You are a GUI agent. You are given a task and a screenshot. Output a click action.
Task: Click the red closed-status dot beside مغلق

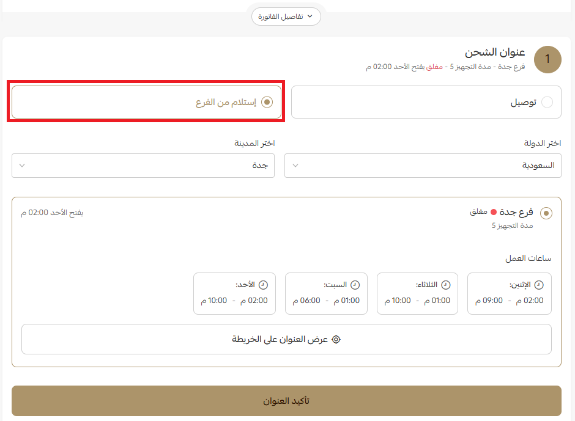coord(494,212)
